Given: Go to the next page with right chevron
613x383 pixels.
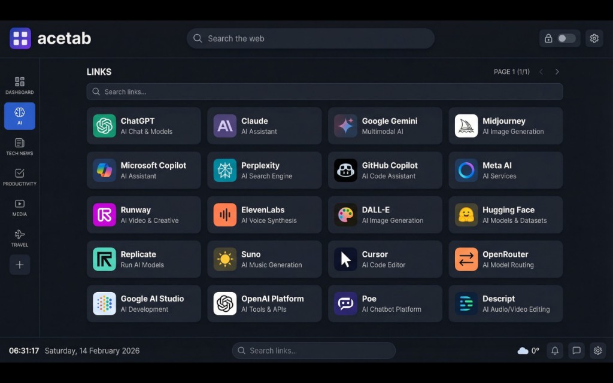Looking at the screenshot, I should pyautogui.click(x=557, y=71).
